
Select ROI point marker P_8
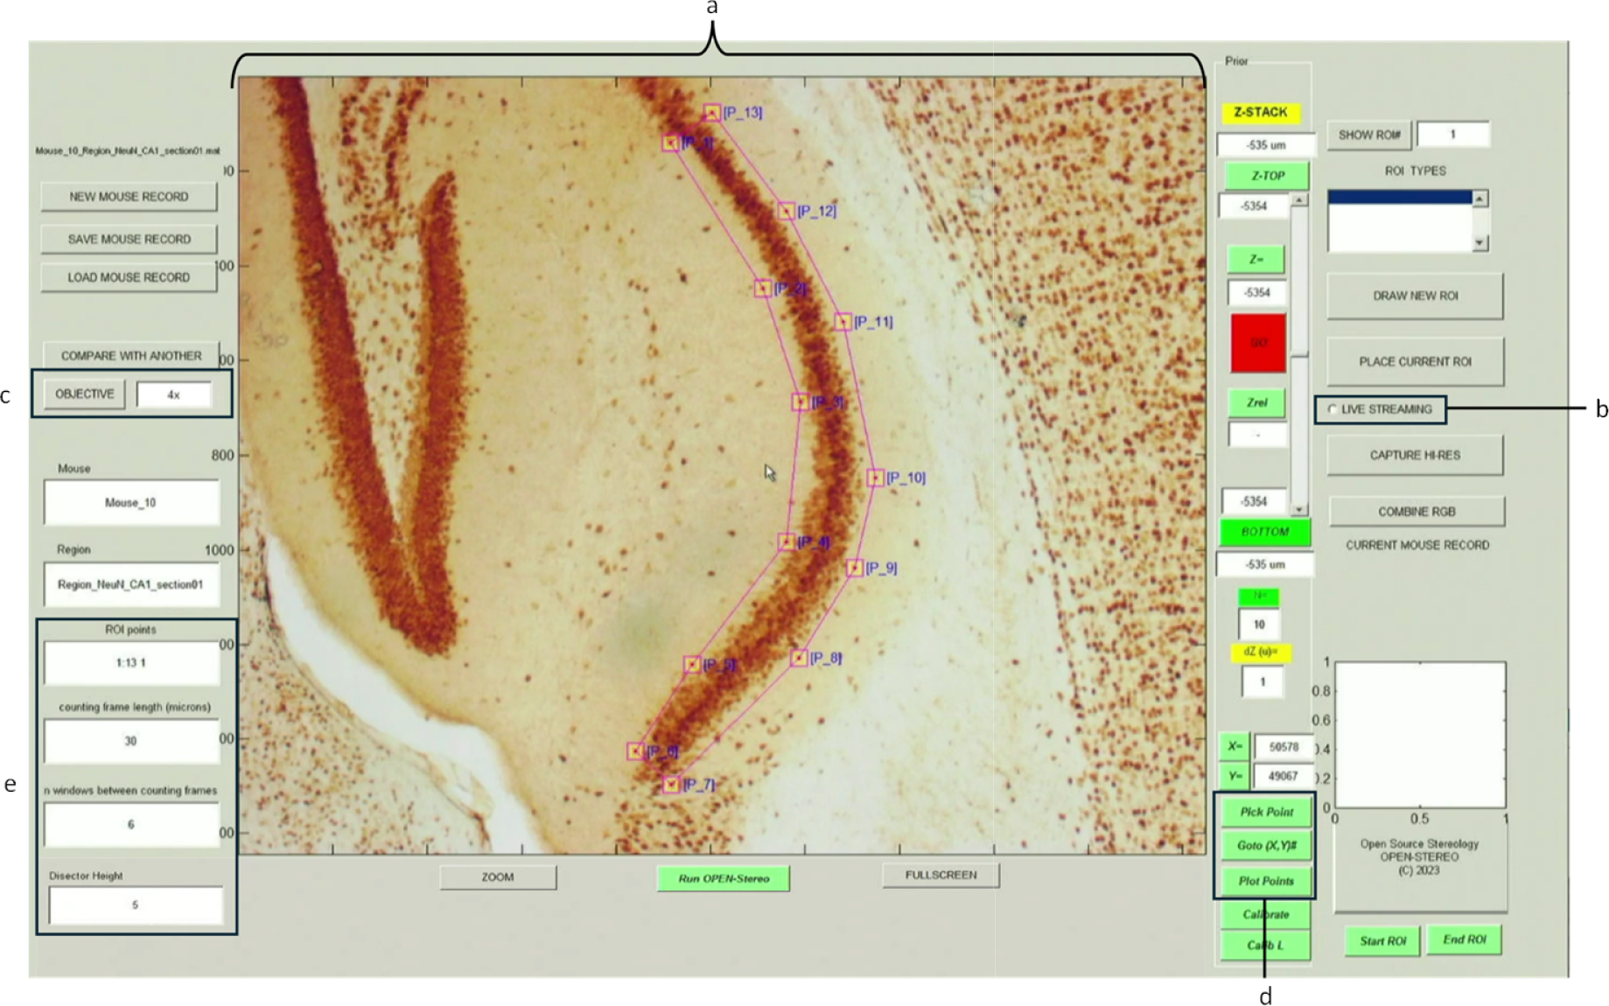pos(799,658)
